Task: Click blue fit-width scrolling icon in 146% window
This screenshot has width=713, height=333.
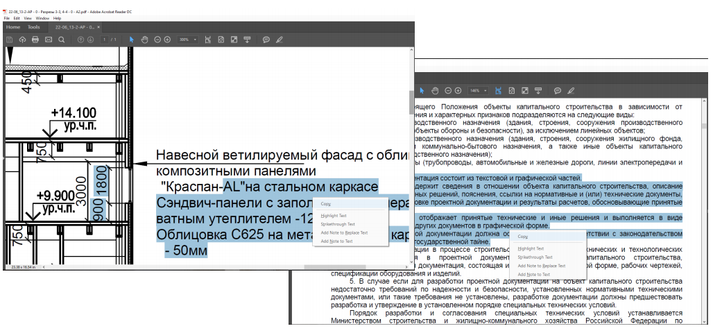Action: 499,90
